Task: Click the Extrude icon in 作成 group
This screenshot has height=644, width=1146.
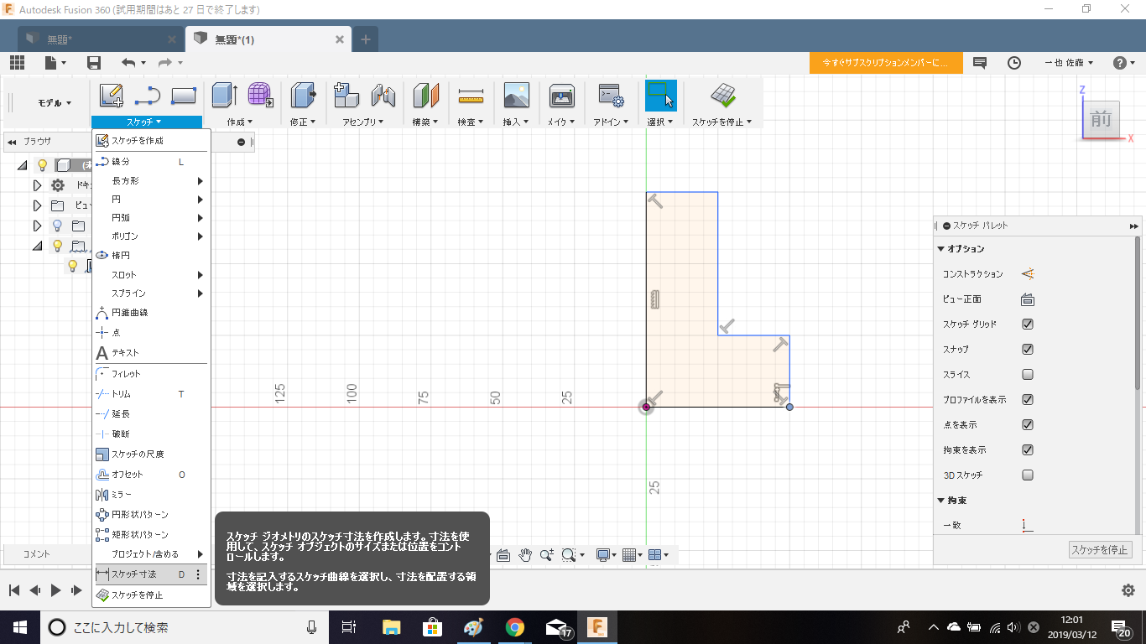Action: tap(225, 96)
